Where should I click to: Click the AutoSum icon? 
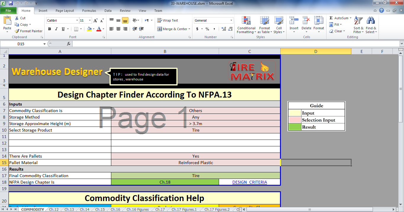tap(337, 18)
